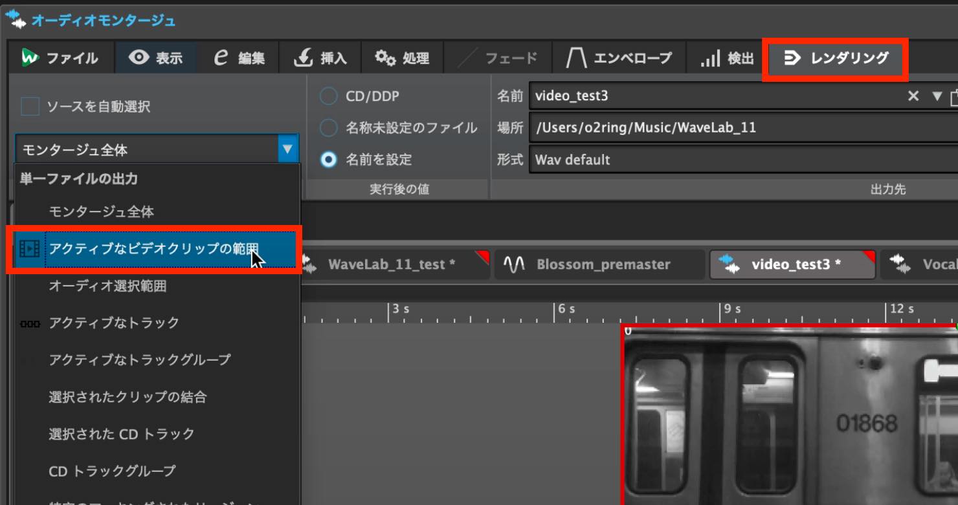Open the 形式 Wav default field
Image resolution: width=958 pixels, height=505 pixels.
[x=743, y=160]
